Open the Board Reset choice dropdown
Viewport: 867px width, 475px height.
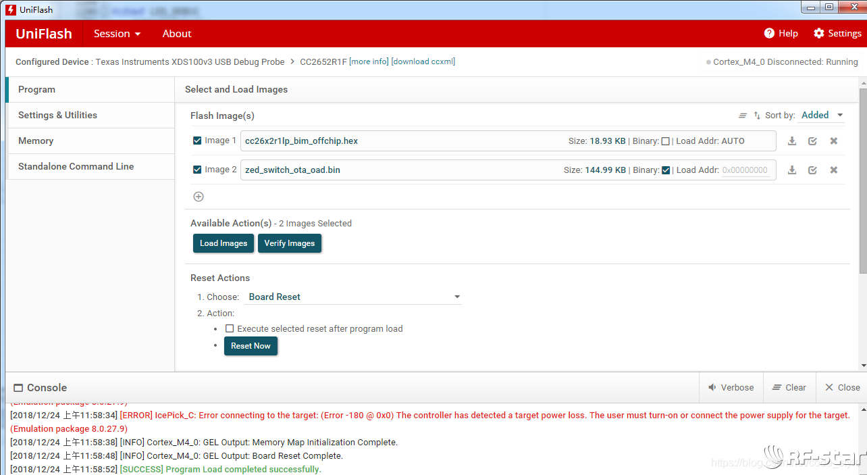click(352, 297)
